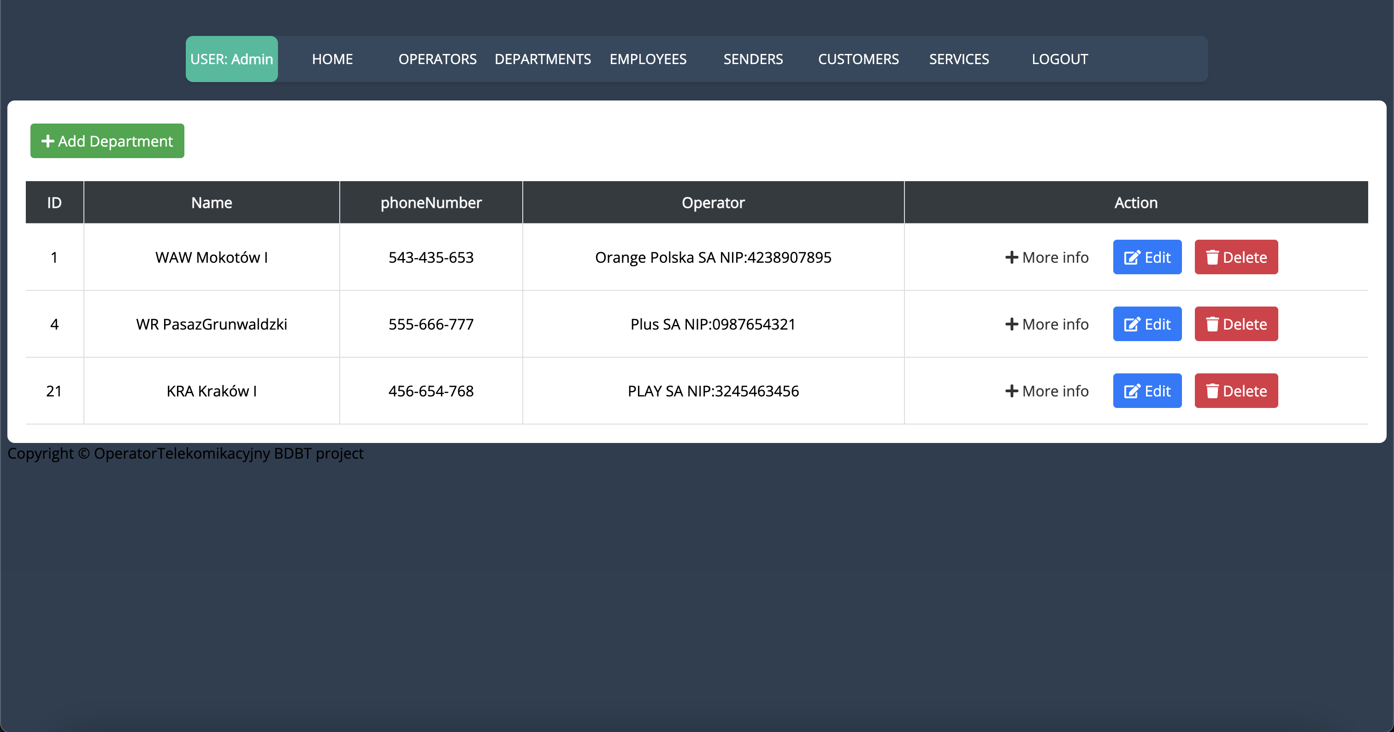Click trash icon for KRA Kraków I

click(1212, 391)
